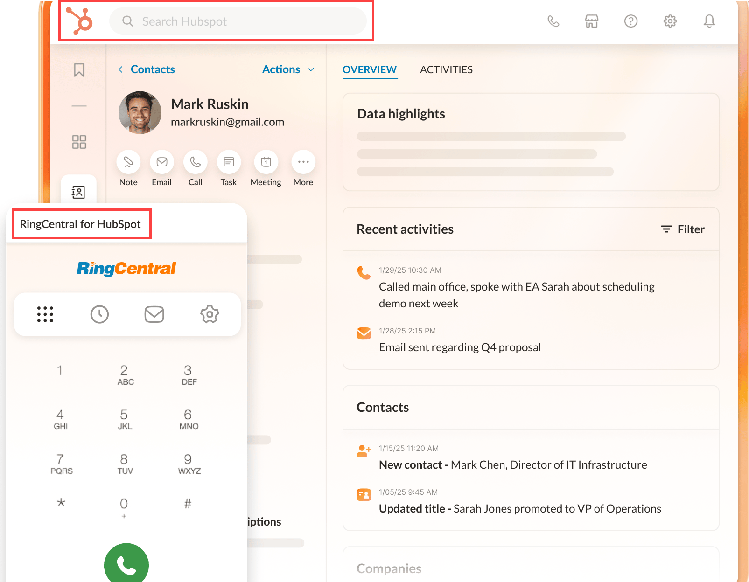
Task: Open the help question mark icon
Action: coord(631,21)
